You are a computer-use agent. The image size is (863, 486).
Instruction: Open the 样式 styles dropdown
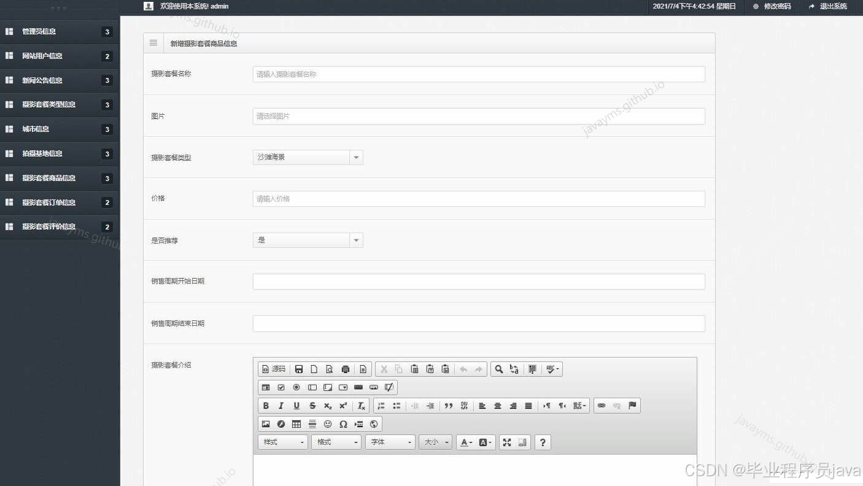[x=283, y=442]
